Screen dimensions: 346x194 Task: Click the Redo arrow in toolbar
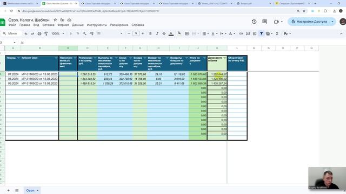pos(32,33)
